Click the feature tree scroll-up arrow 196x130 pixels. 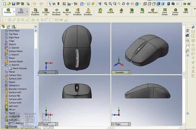(x=36, y=31)
